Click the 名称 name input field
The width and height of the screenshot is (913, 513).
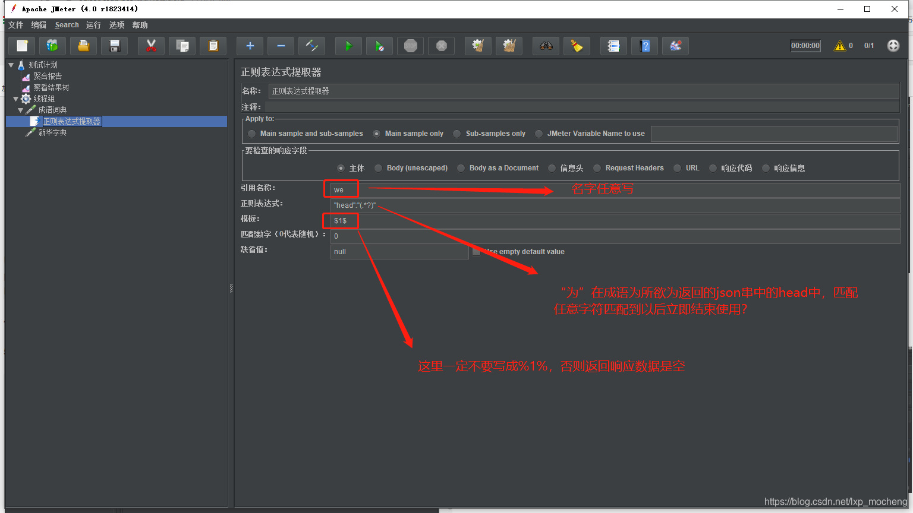tap(584, 91)
